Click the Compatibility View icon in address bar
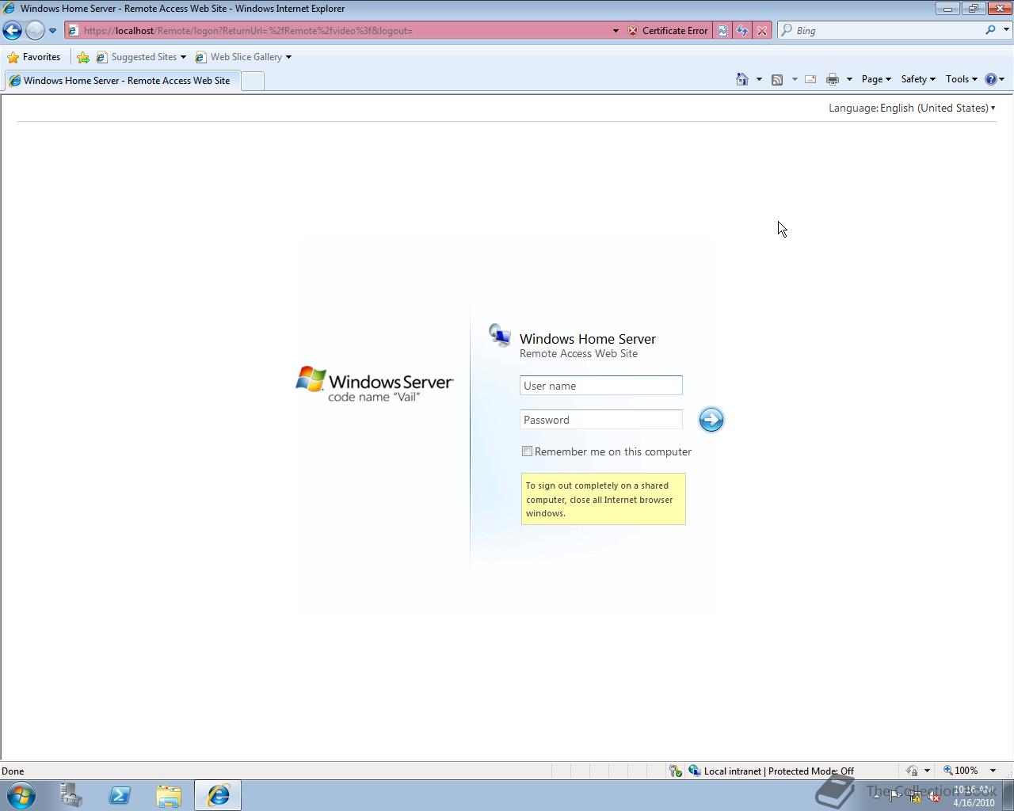 click(722, 31)
